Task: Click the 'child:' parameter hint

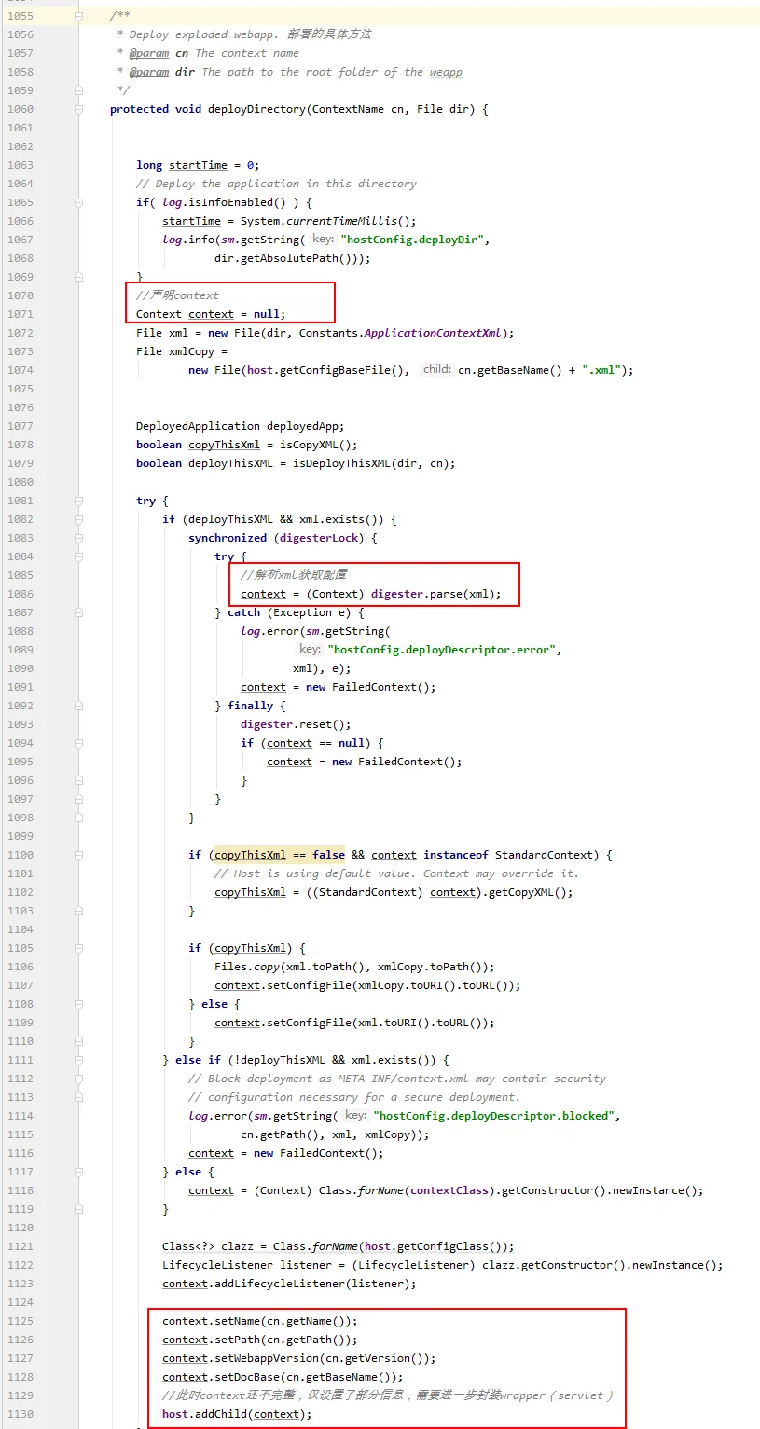Action: pos(436,370)
